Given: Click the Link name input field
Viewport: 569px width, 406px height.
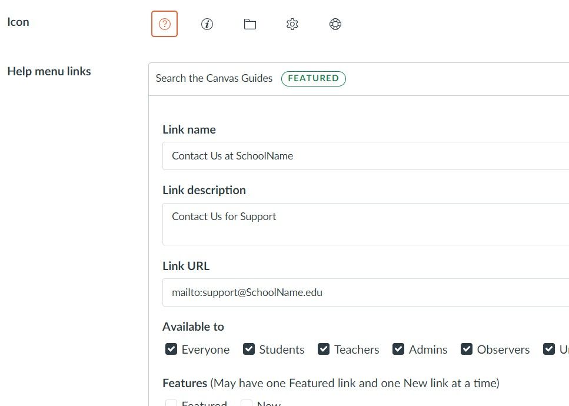Looking at the screenshot, I should 365,156.
